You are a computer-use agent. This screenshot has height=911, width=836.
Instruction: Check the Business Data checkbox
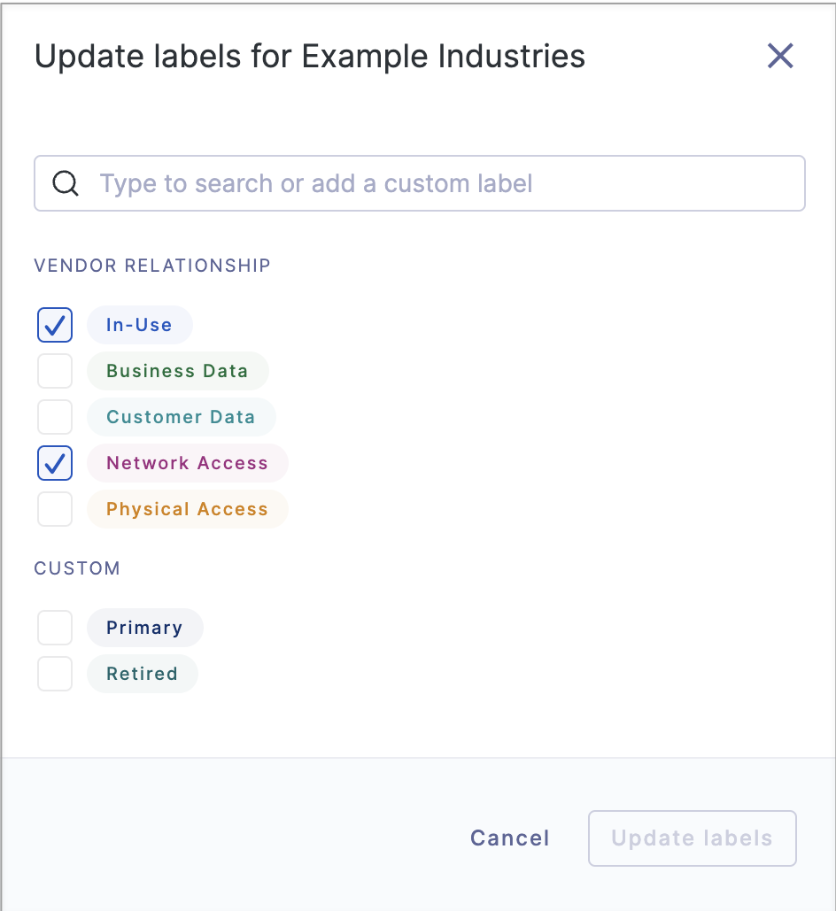(55, 371)
